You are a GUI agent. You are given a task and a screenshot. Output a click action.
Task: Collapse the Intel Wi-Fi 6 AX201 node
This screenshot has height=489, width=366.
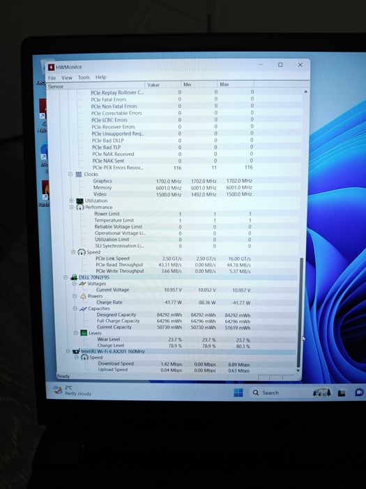[68, 351]
